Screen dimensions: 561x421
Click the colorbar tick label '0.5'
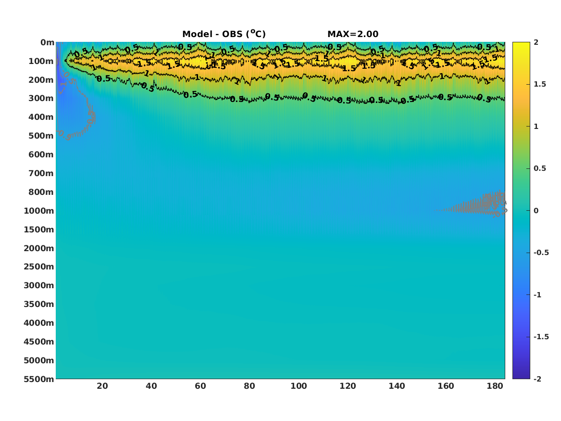point(540,168)
